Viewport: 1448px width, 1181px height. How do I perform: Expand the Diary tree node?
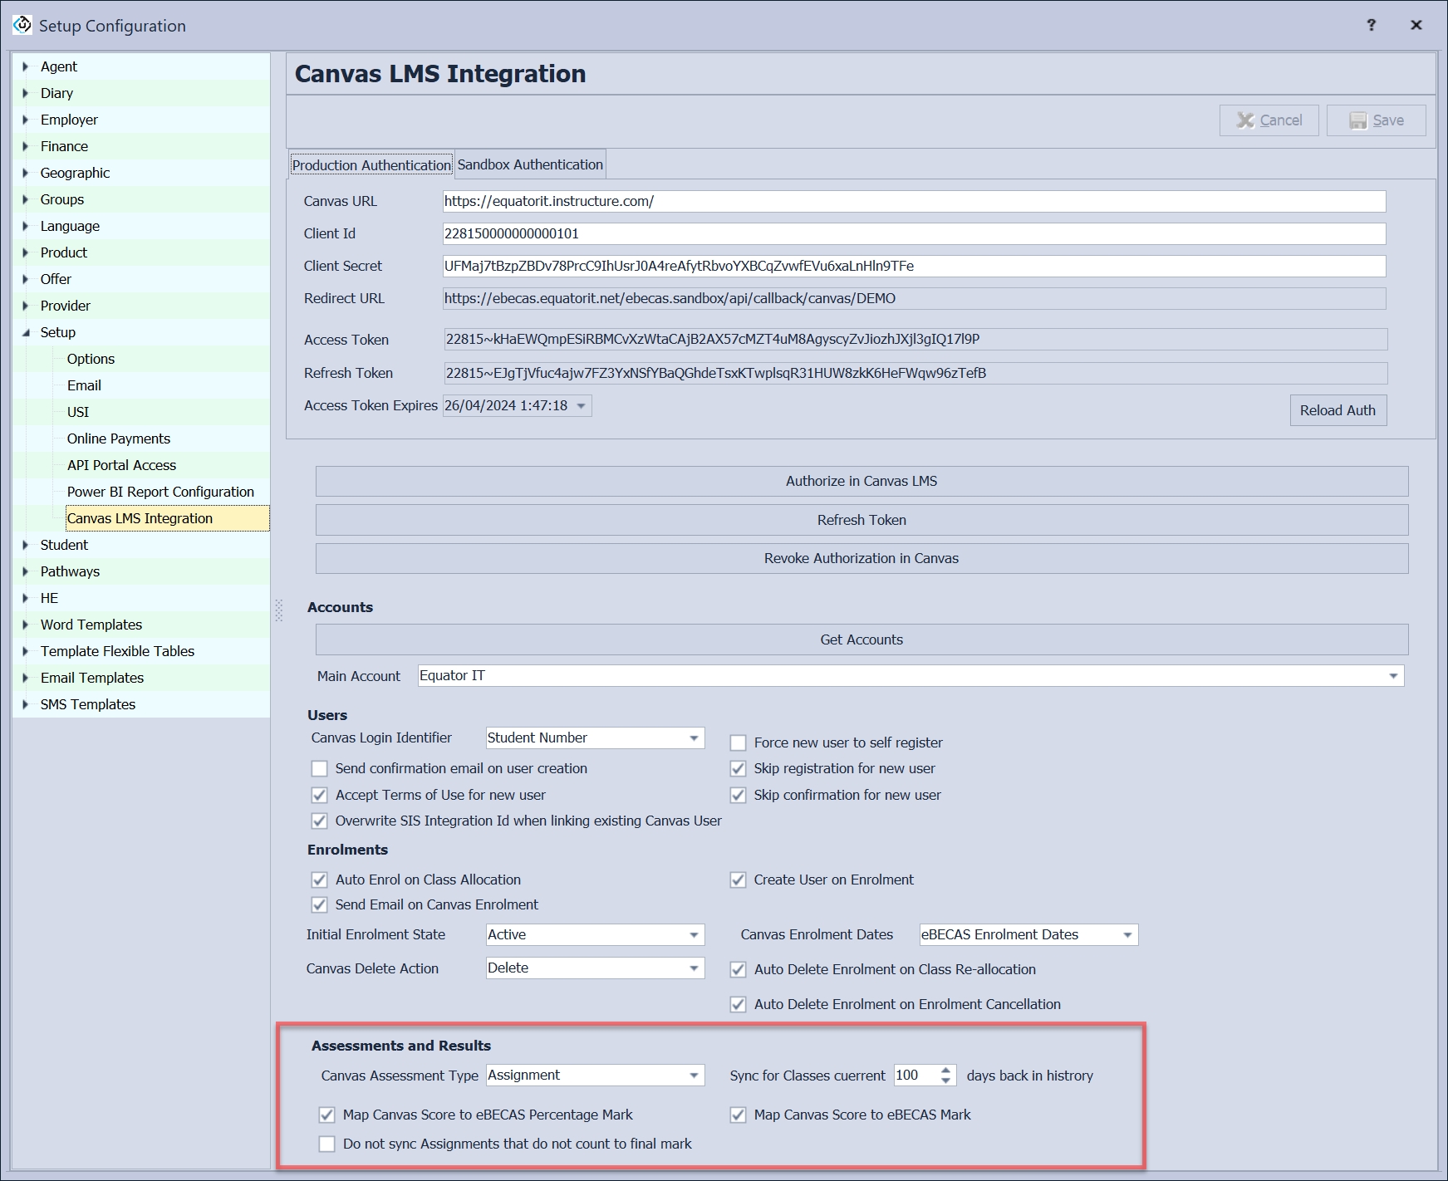coord(26,93)
